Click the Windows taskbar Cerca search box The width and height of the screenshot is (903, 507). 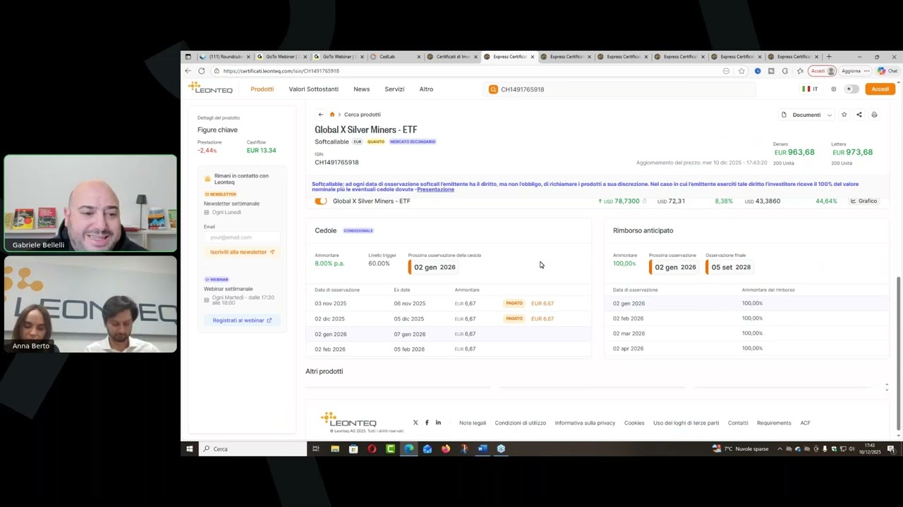[x=253, y=449]
